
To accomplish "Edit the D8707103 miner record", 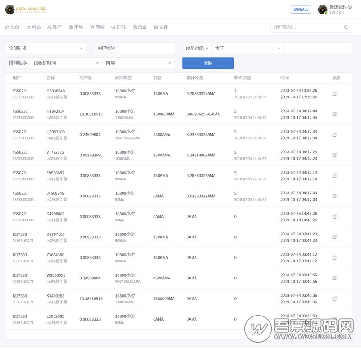I will pyautogui.click(x=334, y=237).
